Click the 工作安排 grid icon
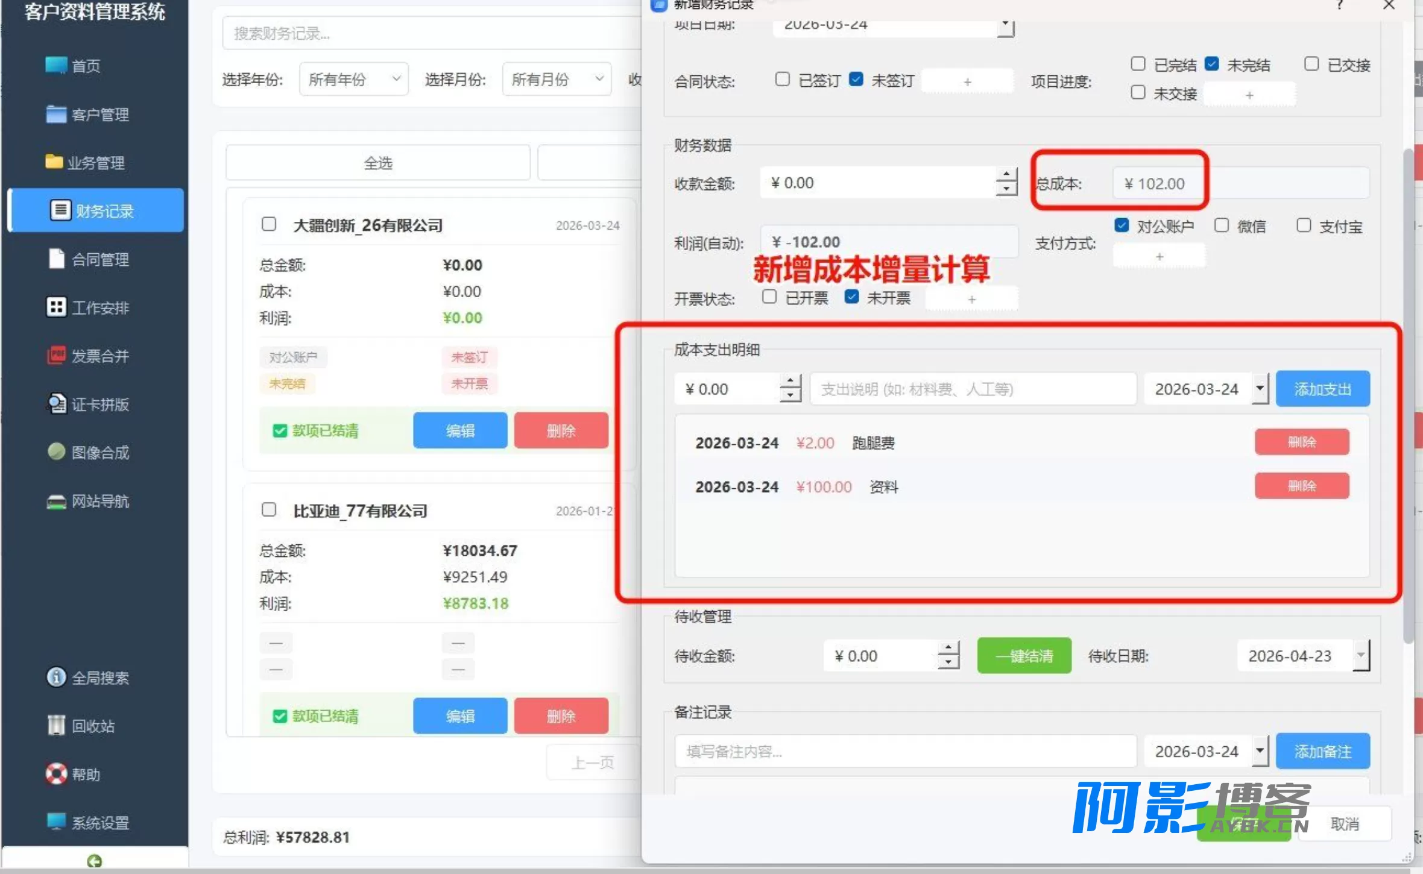 [x=56, y=307]
